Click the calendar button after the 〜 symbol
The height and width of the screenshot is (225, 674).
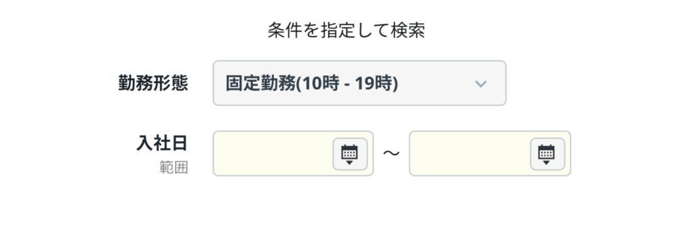[547, 154]
